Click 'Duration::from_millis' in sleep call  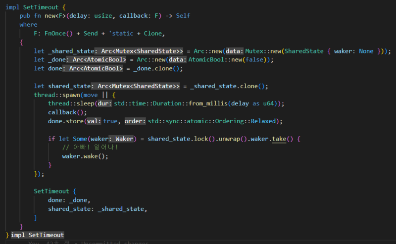pyautogui.click(x=190, y=103)
